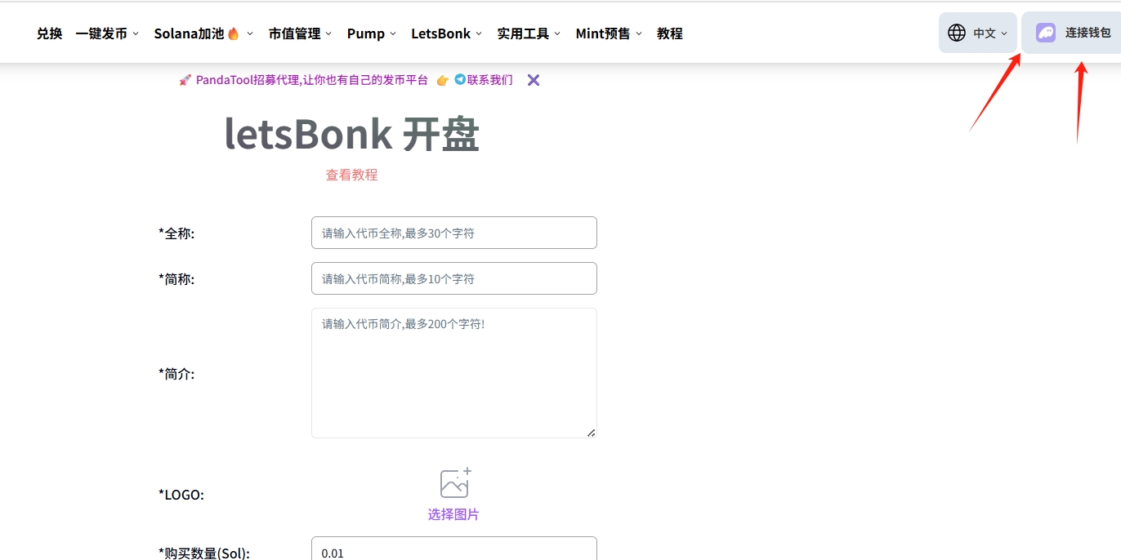Close the PandaTool announcement banner
The height and width of the screenshot is (560, 1121).
pyautogui.click(x=534, y=80)
